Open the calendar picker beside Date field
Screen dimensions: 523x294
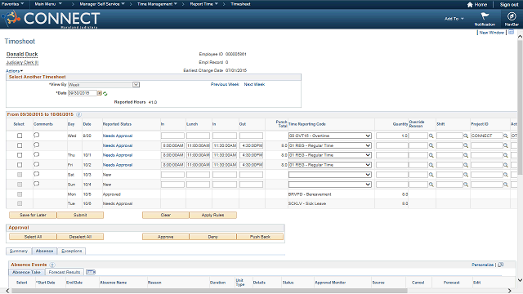coord(100,93)
